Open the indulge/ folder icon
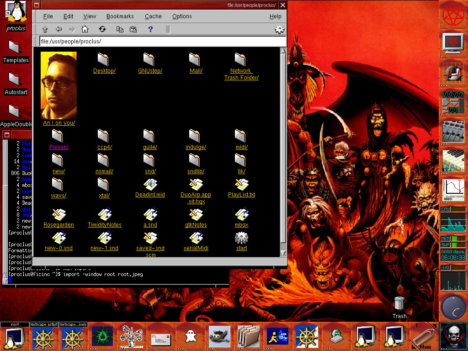The width and height of the screenshot is (468, 351). [x=194, y=136]
